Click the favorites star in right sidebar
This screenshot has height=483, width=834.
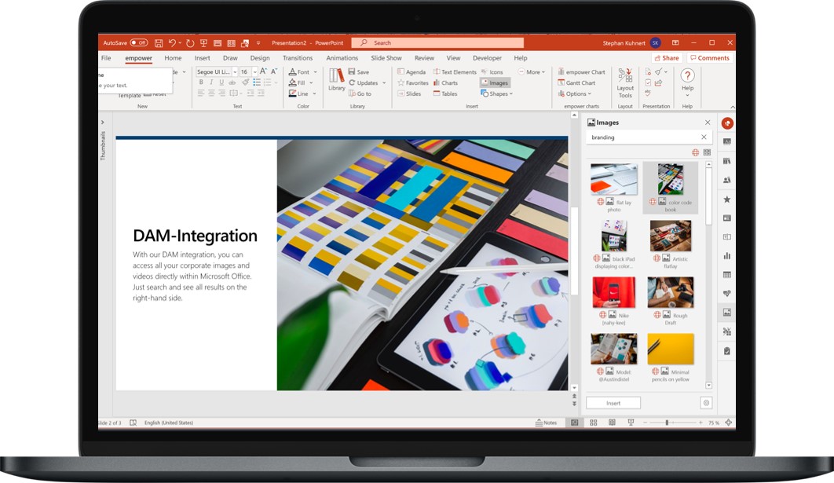(727, 199)
